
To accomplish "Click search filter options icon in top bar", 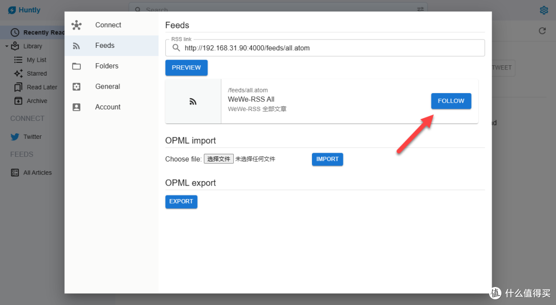I will point(420,9).
